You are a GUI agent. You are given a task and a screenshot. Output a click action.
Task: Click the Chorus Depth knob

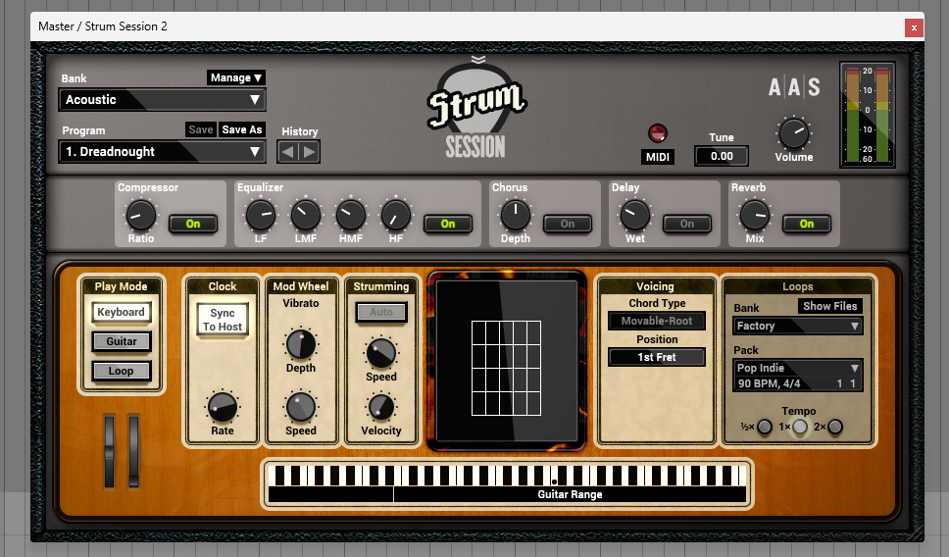point(515,216)
